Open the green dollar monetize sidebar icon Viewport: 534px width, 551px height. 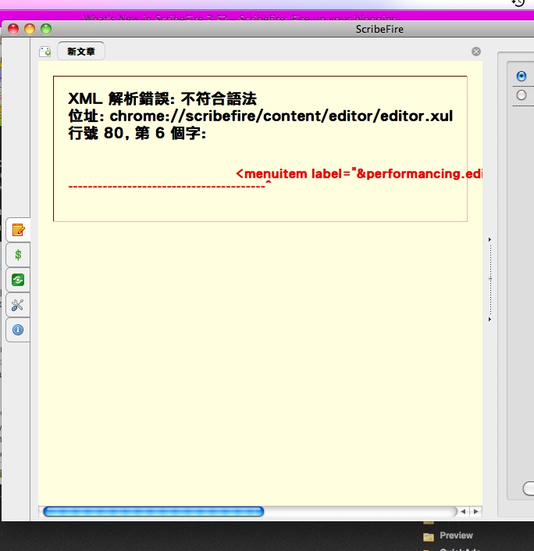pos(18,255)
